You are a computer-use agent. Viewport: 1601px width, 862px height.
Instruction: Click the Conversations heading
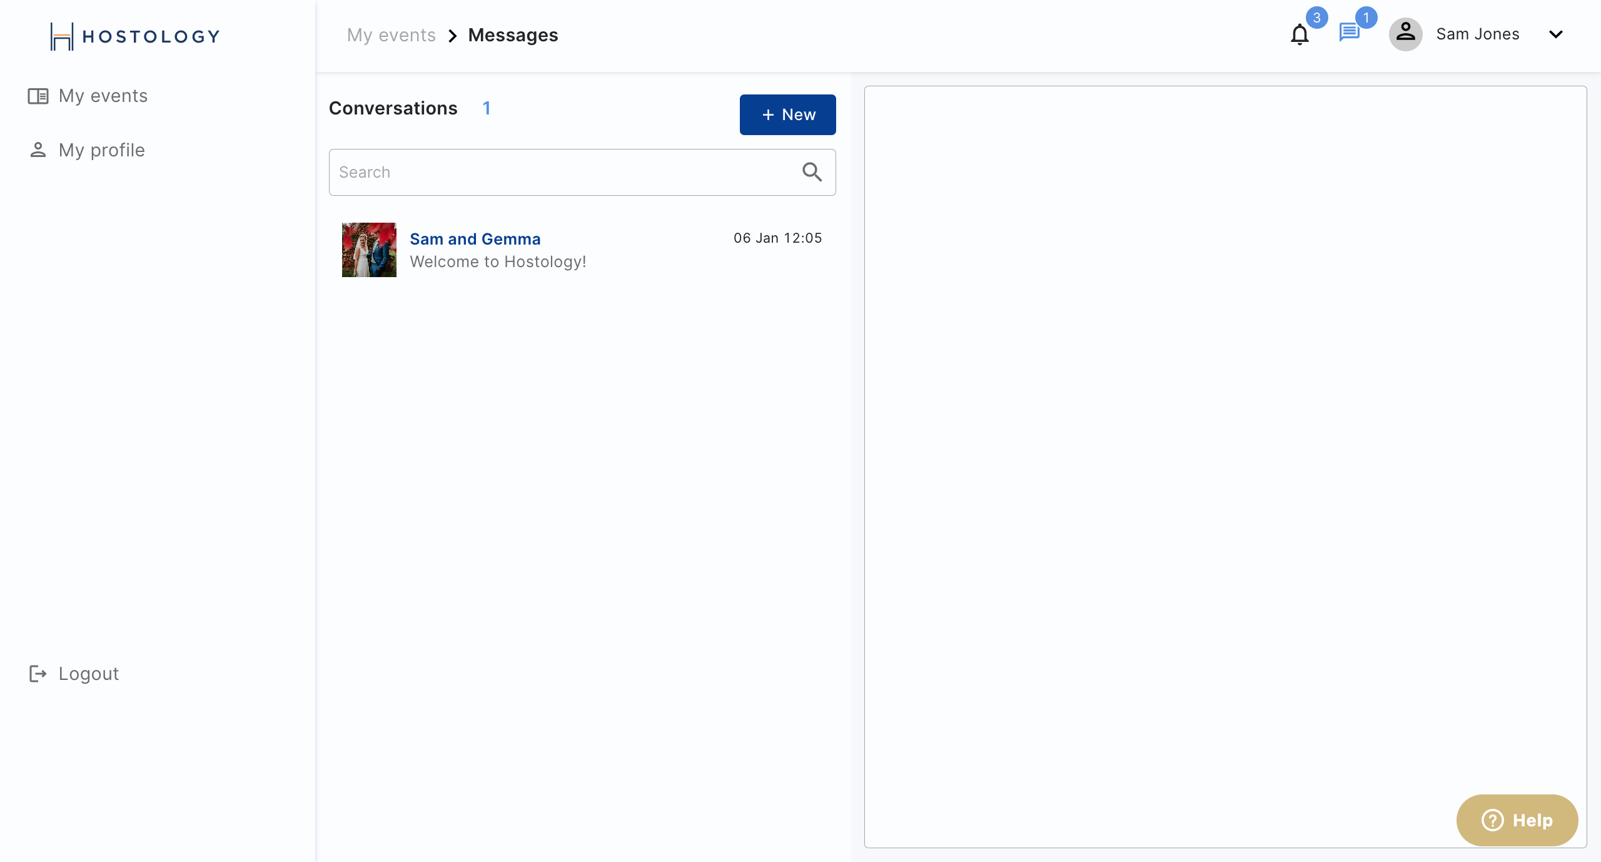tap(393, 108)
